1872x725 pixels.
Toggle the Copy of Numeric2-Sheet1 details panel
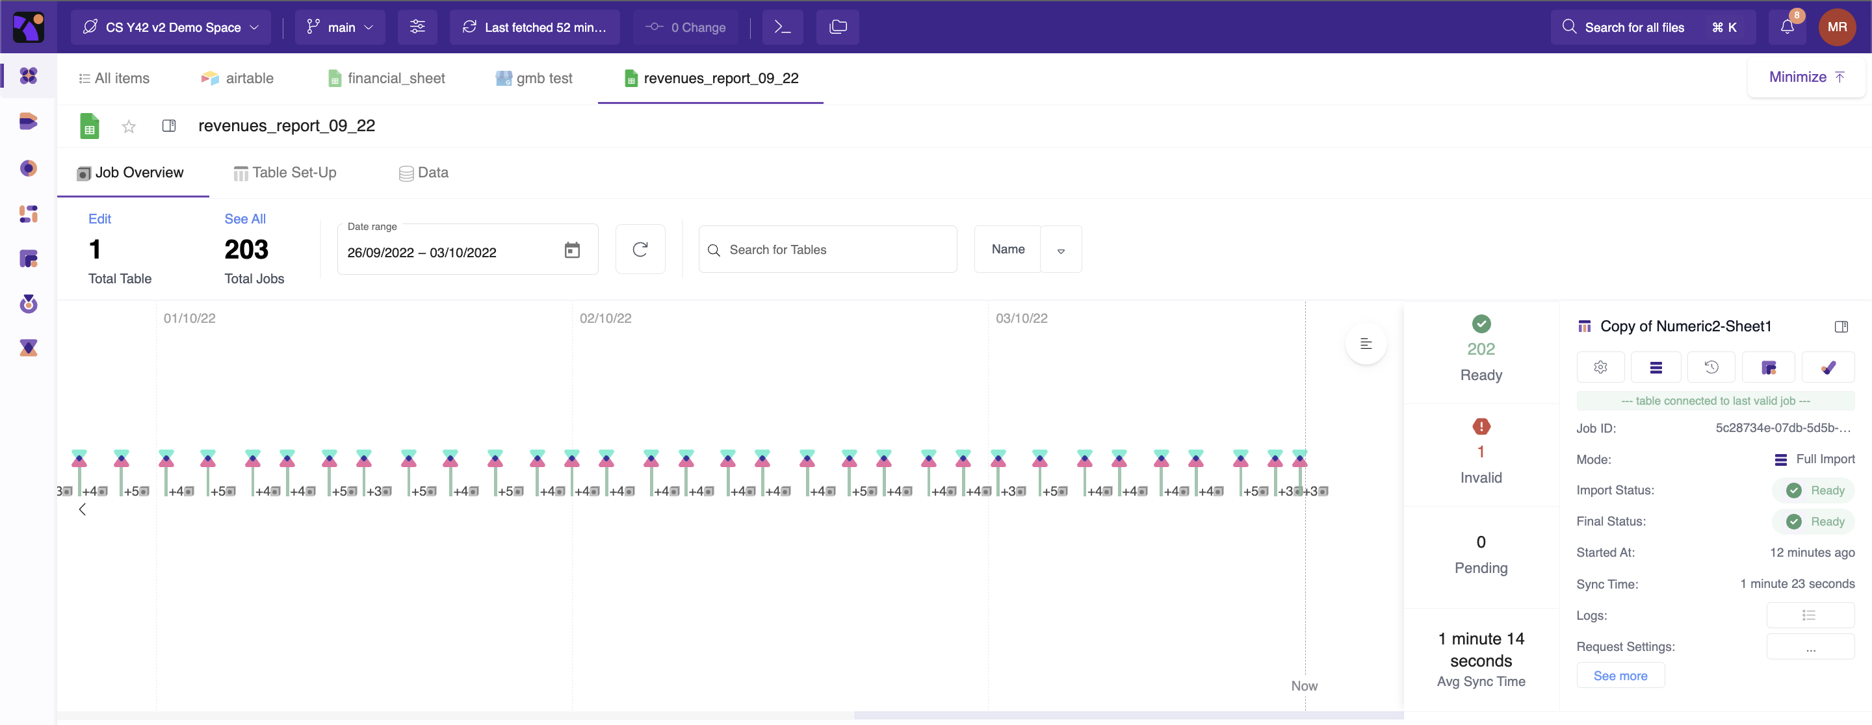tap(1840, 326)
